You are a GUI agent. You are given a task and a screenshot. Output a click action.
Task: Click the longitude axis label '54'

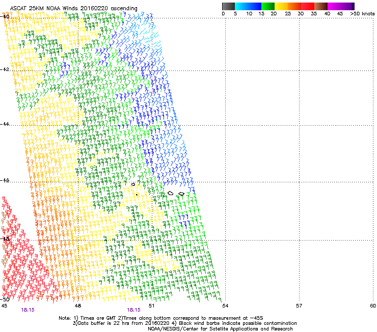click(x=225, y=306)
